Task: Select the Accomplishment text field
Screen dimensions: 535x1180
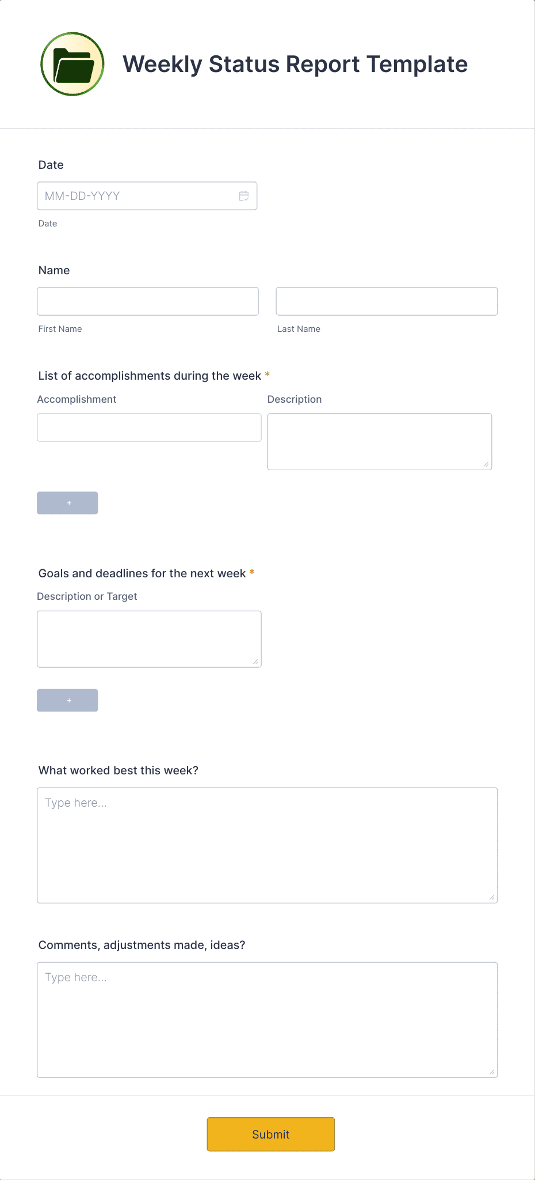Action: tap(149, 427)
